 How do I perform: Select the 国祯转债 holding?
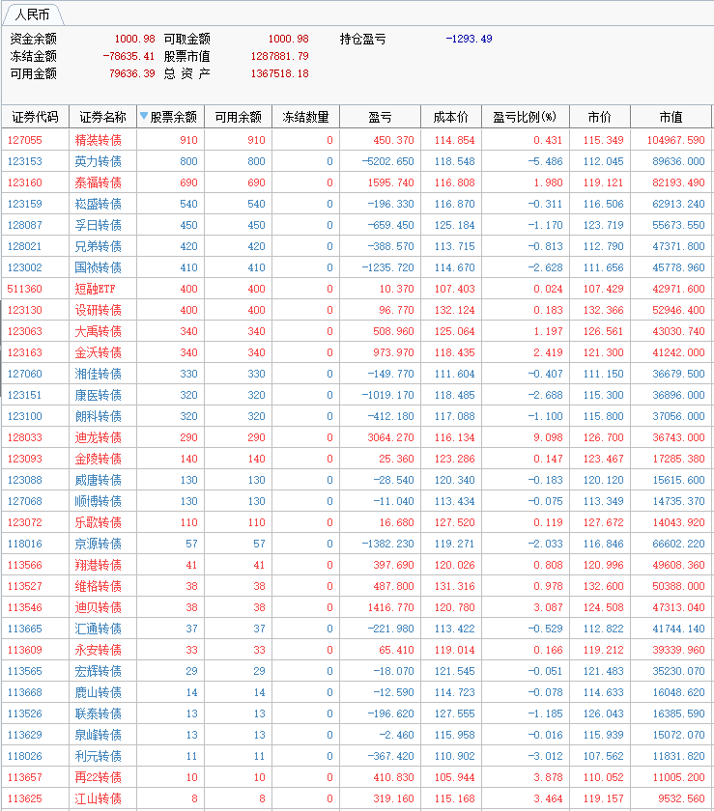click(x=98, y=267)
